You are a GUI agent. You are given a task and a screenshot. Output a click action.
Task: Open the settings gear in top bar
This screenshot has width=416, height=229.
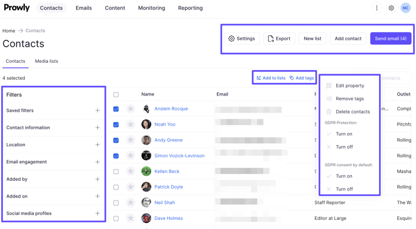[391, 8]
